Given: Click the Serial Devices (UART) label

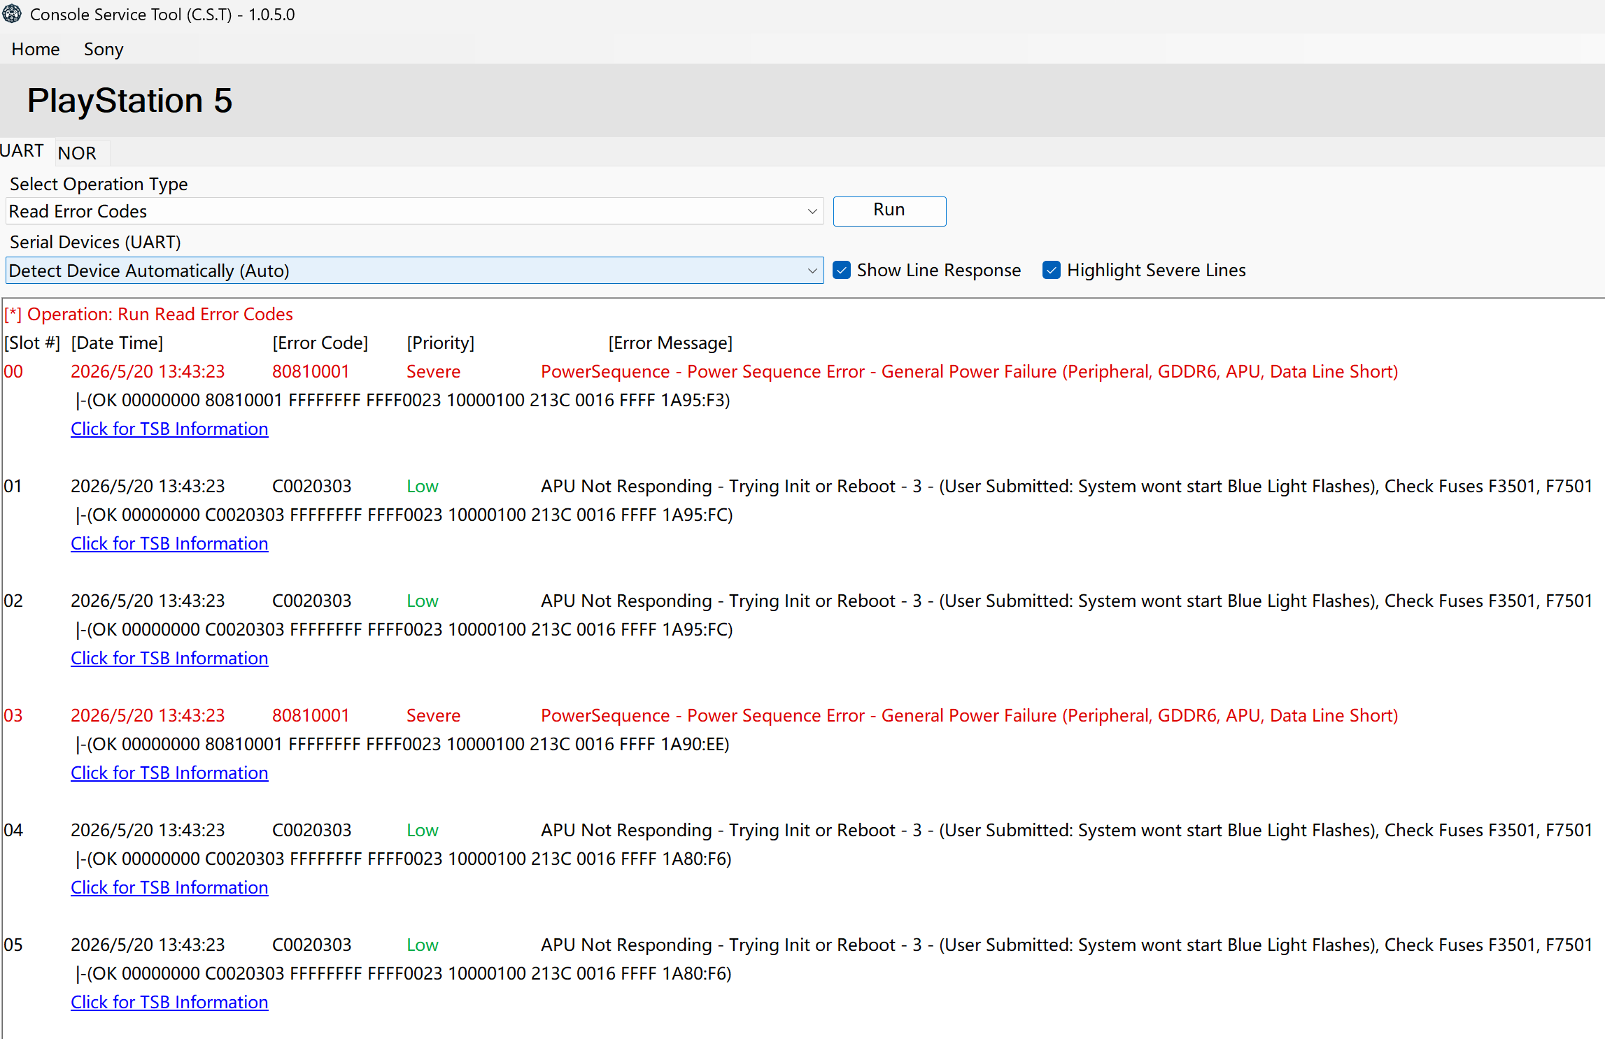Looking at the screenshot, I should [95, 242].
